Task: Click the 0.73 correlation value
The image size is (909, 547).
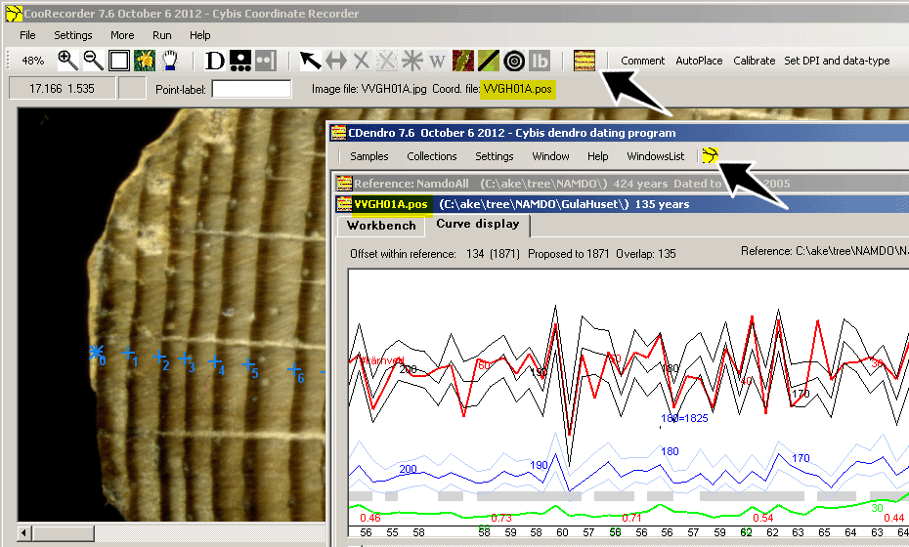Action: [500, 518]
